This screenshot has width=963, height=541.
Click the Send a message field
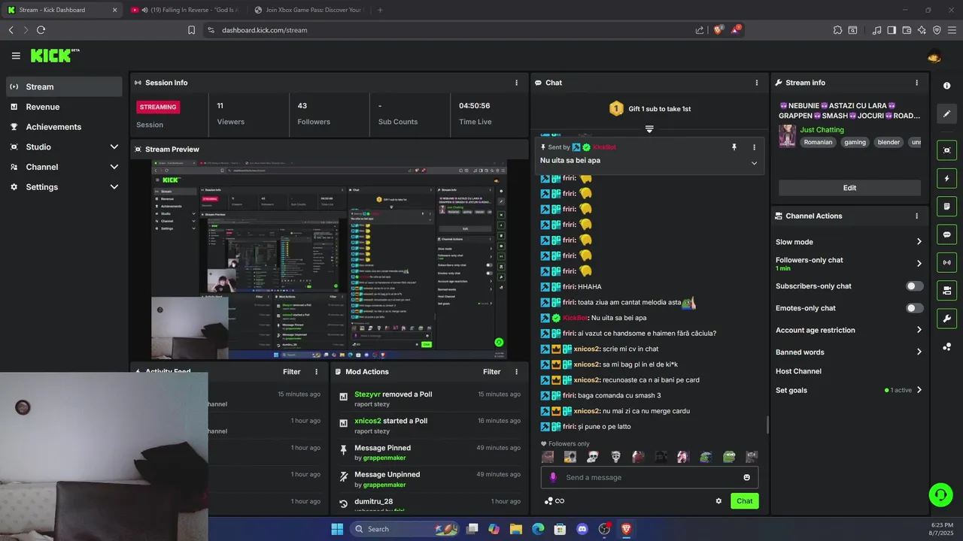(649, 477)
